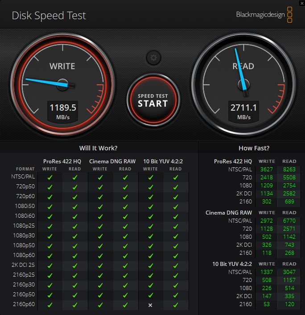This screenshot has height=315, width=305.
Task: Click ProRes 422 HQ NTSC/PAL read value 8263
Action: [289, 170]
